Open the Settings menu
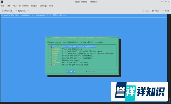171x104 pixels. point(43,6)
